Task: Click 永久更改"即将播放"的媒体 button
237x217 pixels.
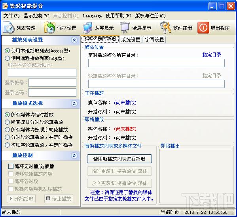Action: coord(119,183)
